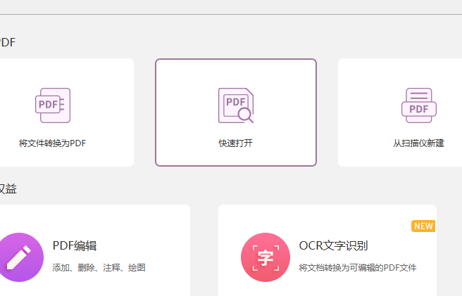This screenshot has height=296, width=462.
Task: Click the OCR文字识别 title text
Action: (x=334, y=245)
